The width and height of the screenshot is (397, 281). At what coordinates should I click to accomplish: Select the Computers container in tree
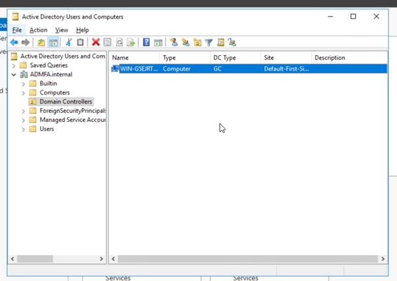coord(54,92)
